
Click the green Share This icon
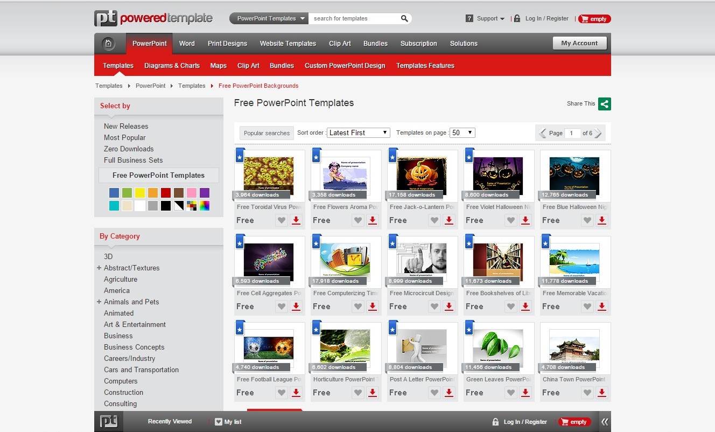(604, 104)
